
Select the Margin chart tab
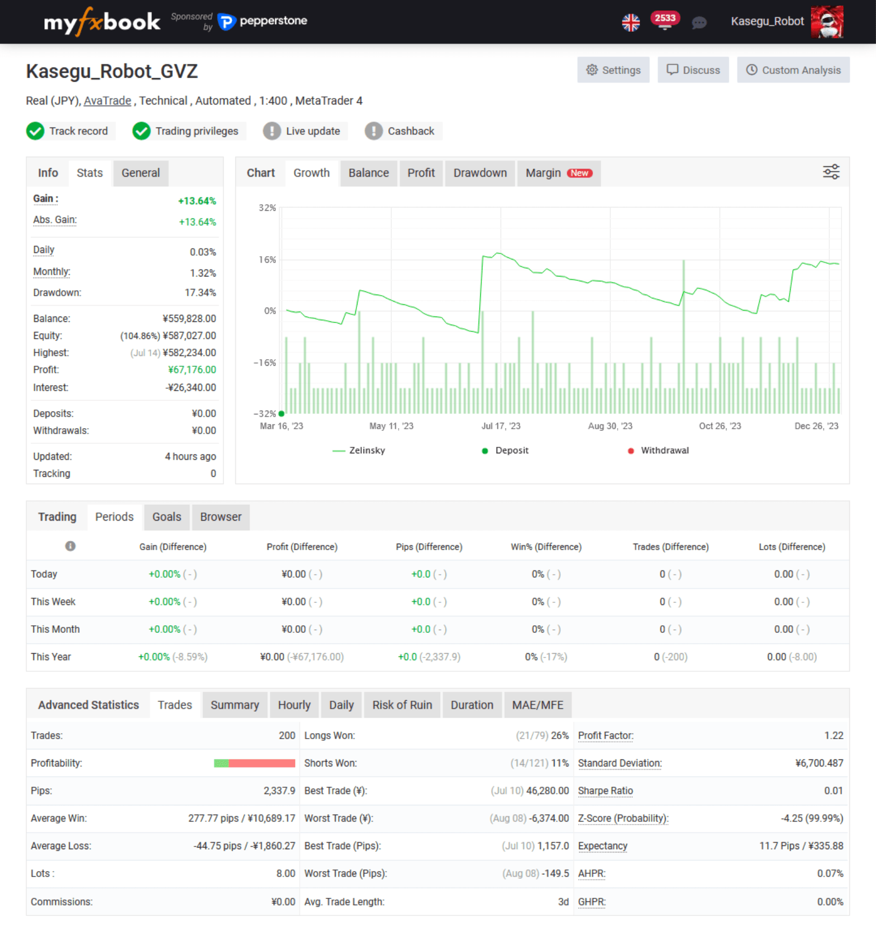[559, 173]
